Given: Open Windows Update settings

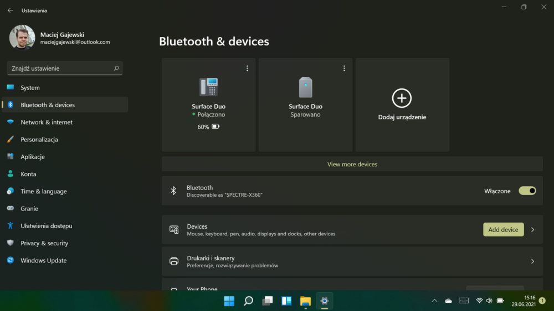Looking at the screenshot, I should pyautogui.click(x=65, y=260).
